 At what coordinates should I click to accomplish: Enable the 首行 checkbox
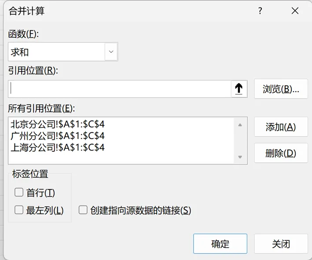pyautogui.click(x=19, y=192)
